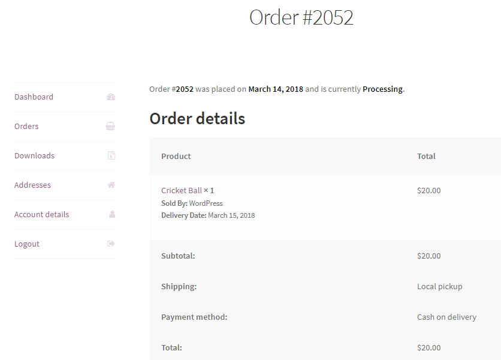This screenshot has height=360, width=501.
Task: Click the Downloads file icon
Action: (111, 156)
